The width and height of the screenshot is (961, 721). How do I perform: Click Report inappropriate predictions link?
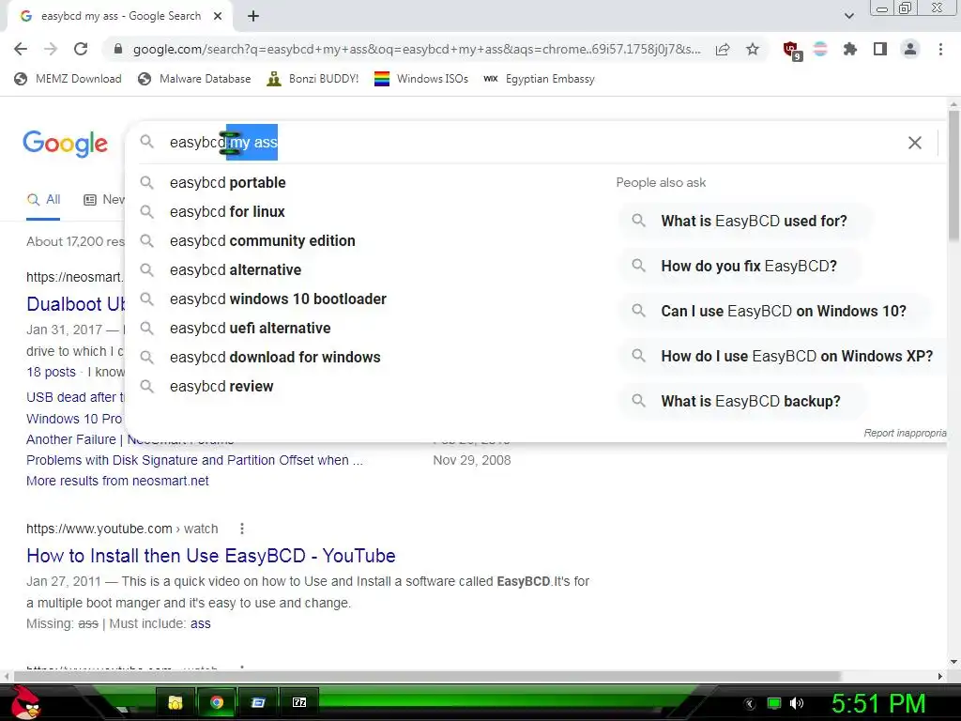point(906,433)
